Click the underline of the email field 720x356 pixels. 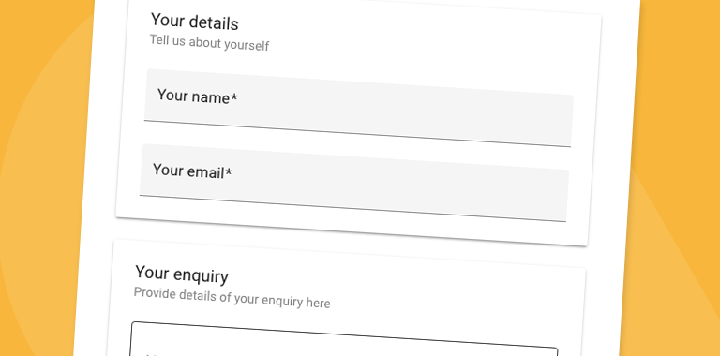pyautogui.click(x=352, y=208)
